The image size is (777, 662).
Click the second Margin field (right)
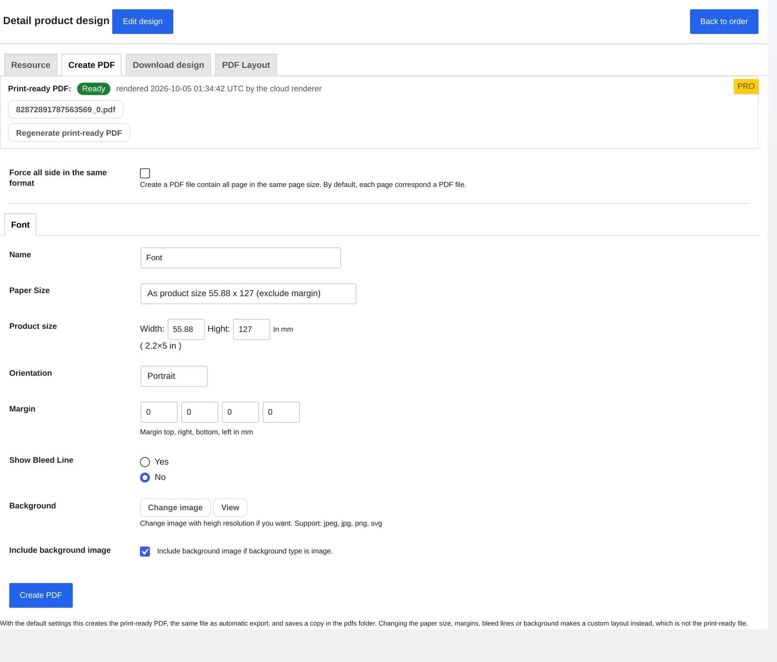tap(200, 412)
